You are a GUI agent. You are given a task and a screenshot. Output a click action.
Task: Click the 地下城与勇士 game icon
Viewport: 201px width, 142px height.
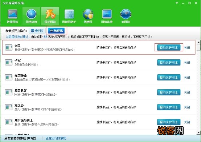pyautogui.click(x=9, y=122)
